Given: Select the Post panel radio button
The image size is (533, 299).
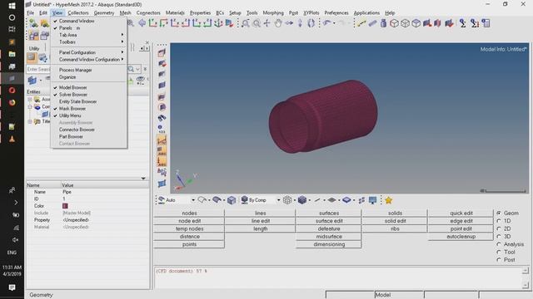Looking at the screenshot, I should [499, 260].
